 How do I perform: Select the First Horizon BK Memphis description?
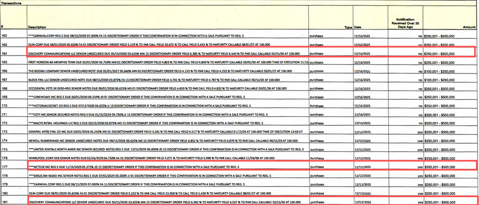168,62
